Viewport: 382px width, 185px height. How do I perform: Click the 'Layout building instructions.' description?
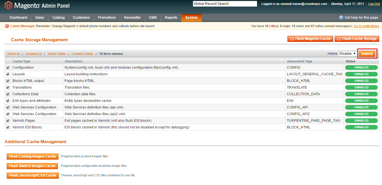coord(86,74)
